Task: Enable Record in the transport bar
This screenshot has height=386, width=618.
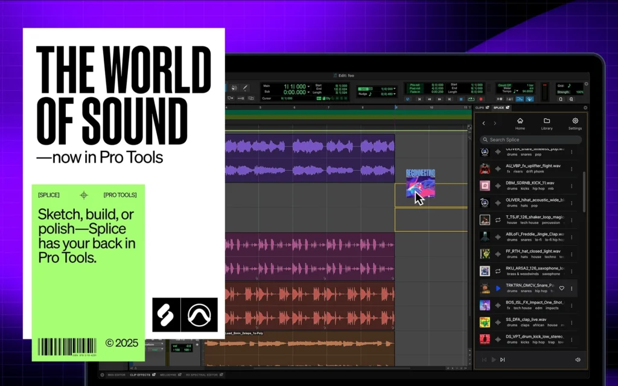Action: coord(481,100)
